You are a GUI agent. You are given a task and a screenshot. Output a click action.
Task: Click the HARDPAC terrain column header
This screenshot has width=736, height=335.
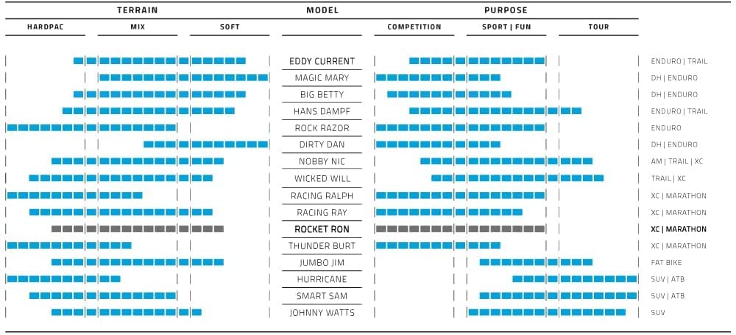(45, 27)
